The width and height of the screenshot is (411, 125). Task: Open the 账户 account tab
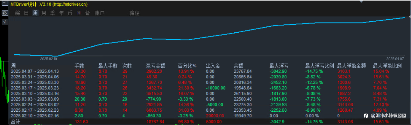pyautogui.click(x=100, y=13)
